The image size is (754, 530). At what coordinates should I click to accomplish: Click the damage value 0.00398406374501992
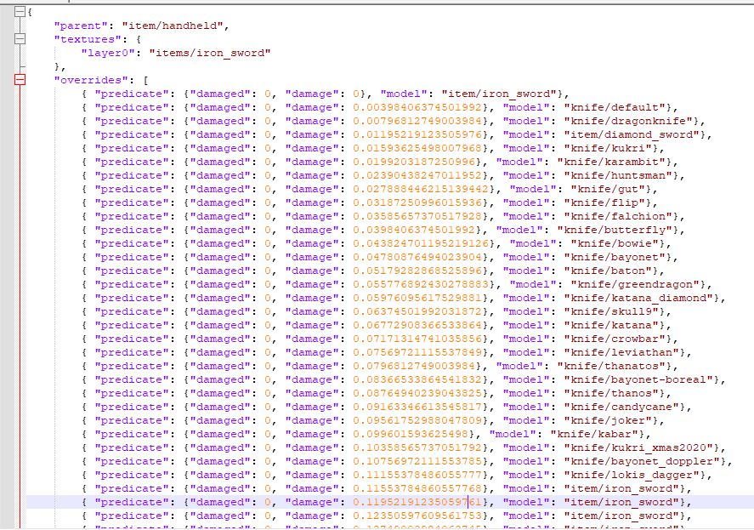pyautogui.click(x=417, y=107)
